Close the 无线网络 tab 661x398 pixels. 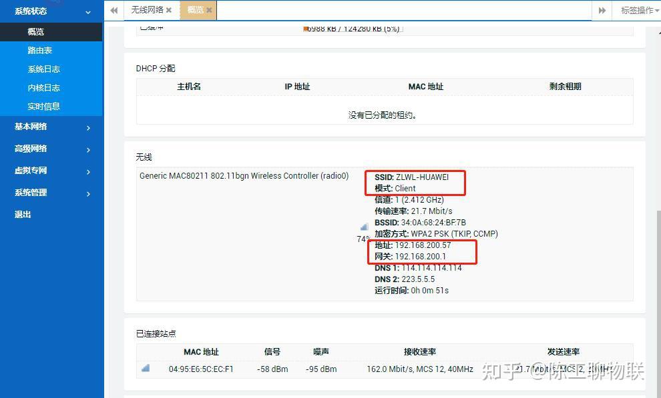pos(169,10)
